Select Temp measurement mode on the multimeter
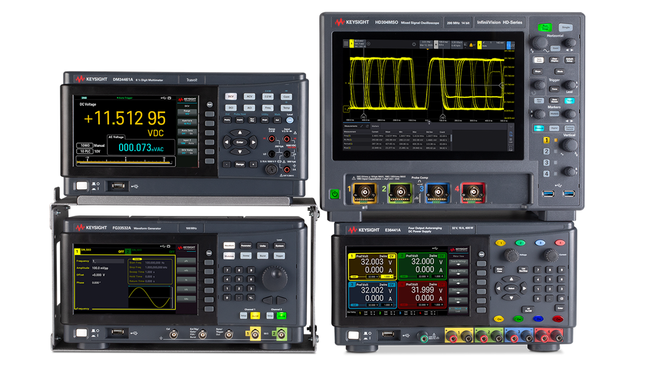This screenshot has width=656, height=369. coord(285,107)
